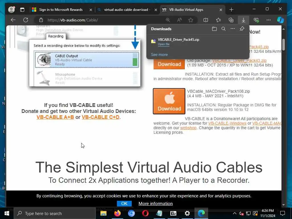Screen dimensions: 292x219
Task: Open more options in Downloads panel
Action: tap(233, 29)
